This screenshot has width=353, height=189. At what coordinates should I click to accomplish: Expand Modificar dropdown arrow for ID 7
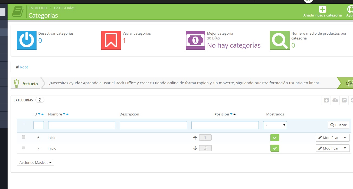345,148
